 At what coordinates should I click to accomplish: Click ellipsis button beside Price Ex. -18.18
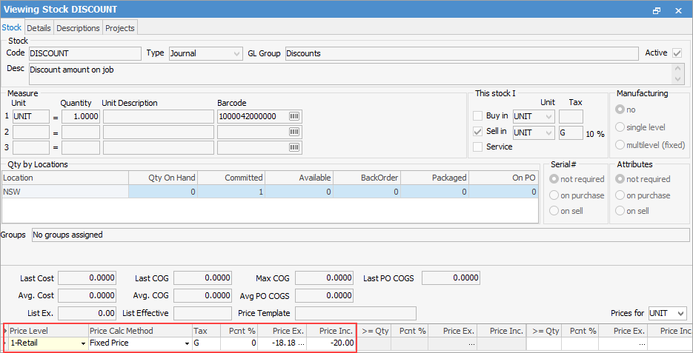tap(300, 343)
